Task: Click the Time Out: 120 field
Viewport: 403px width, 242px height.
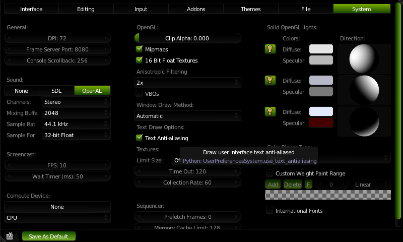Action: pyautogui.click(x=187, y=171)
